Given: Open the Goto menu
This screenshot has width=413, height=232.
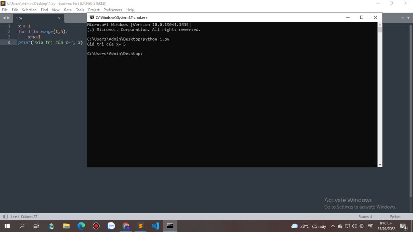Looking at the screenshot, I should (x=68, y=10).
